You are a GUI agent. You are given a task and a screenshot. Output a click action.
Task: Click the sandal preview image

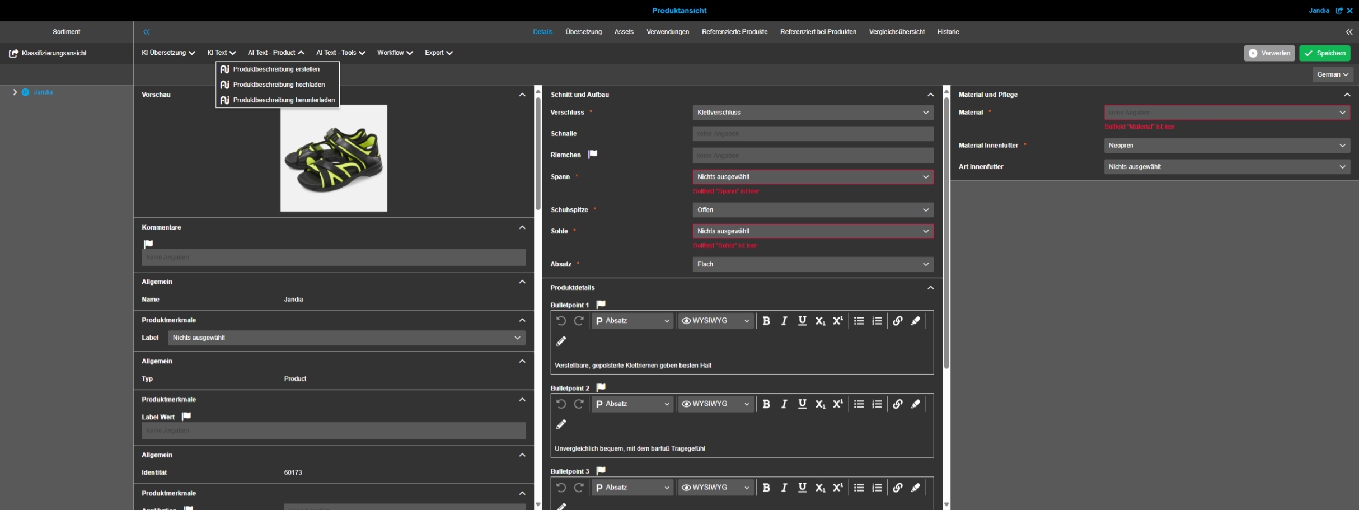pos(334,158)
